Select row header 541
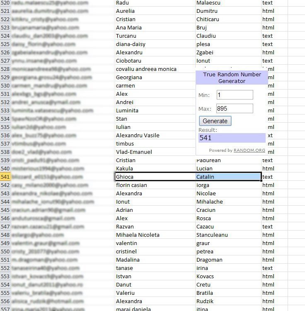This screenshot has width=305, height=311. click(5, 177)
